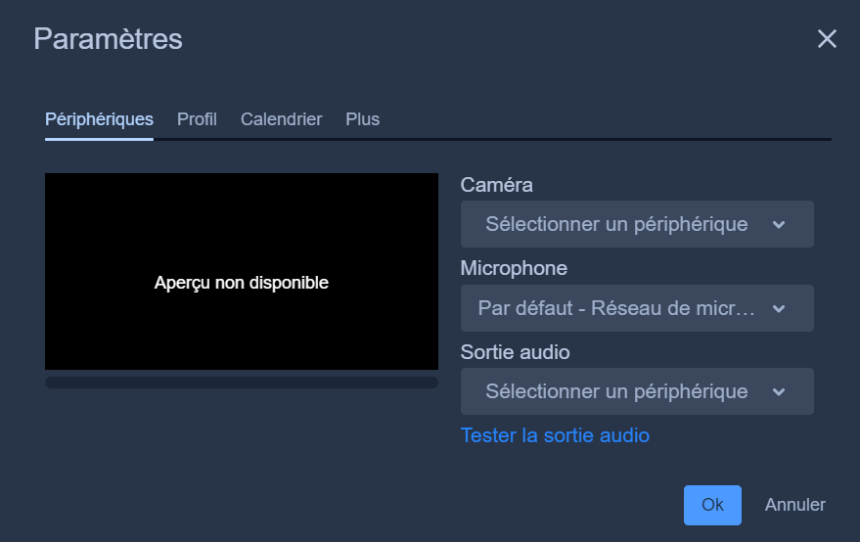Click the Sortie audio dropdown chevron arrow
860x542 pixels.
pos(779,391)
